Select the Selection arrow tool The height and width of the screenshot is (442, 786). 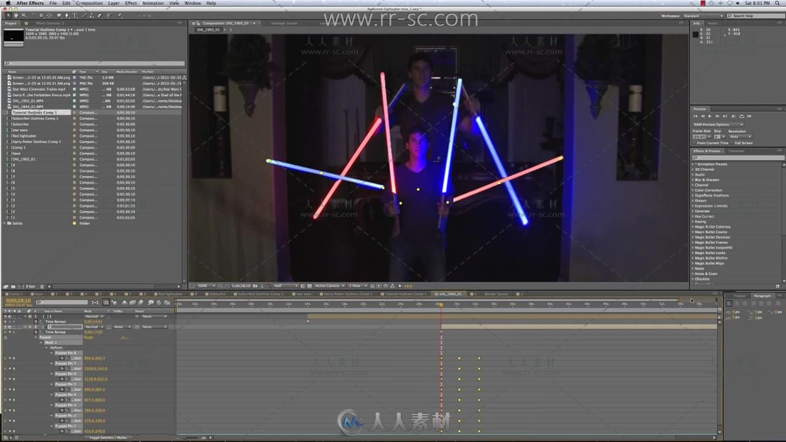9,15
